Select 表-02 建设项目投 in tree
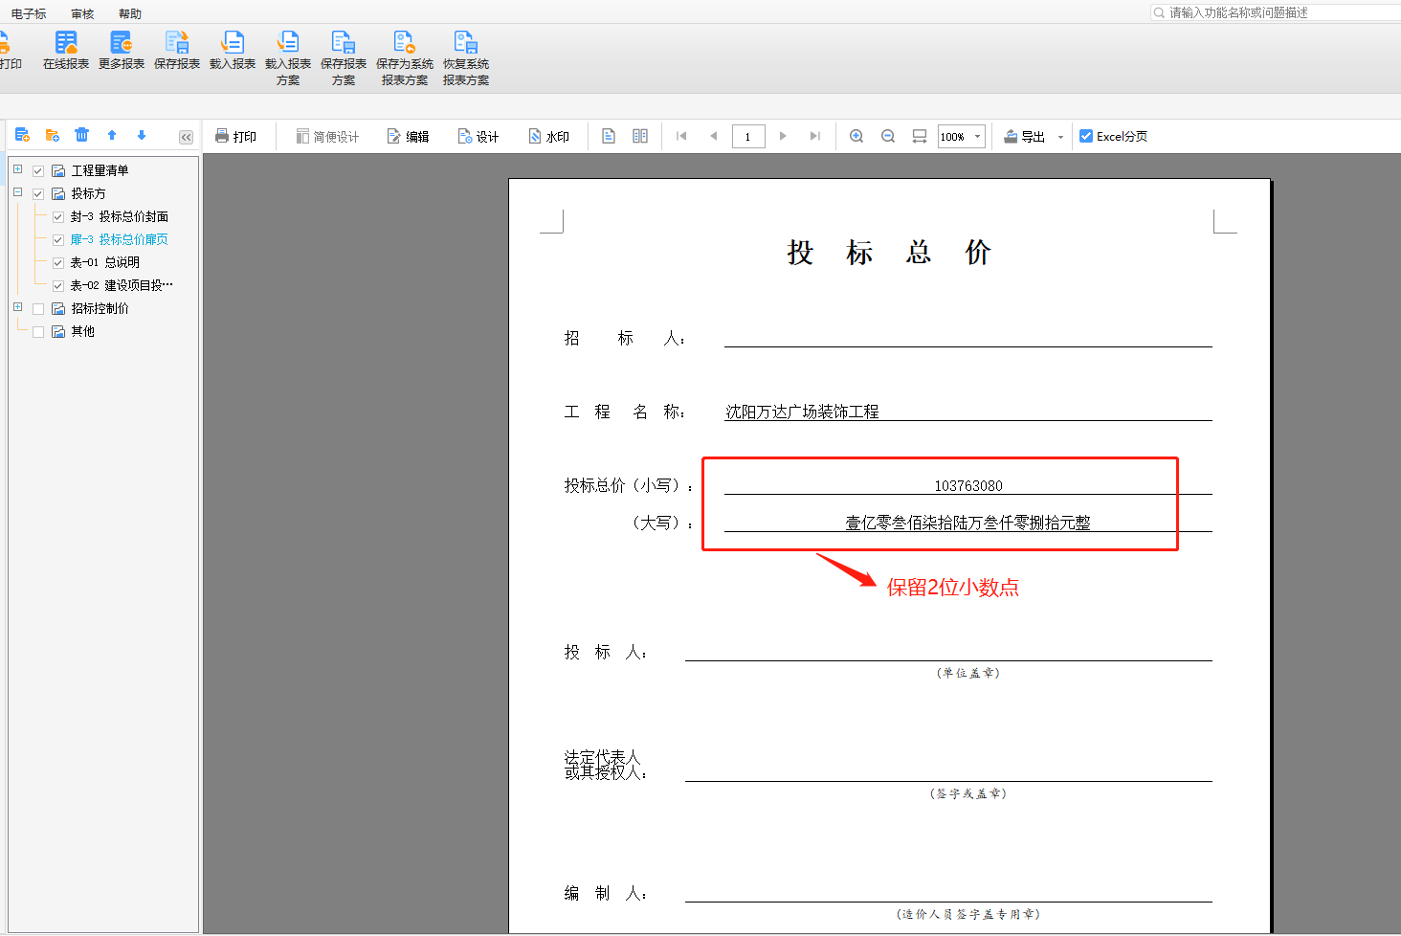Viewport: 1401px width, 936px height. pyautogui.click(x=122, y=285)
